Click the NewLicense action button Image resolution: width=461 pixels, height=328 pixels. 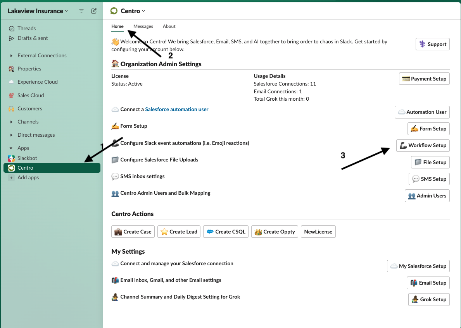pos(318,232)
